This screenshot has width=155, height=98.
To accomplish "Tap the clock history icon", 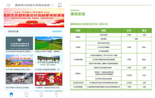I will click(x=8, y=5).
